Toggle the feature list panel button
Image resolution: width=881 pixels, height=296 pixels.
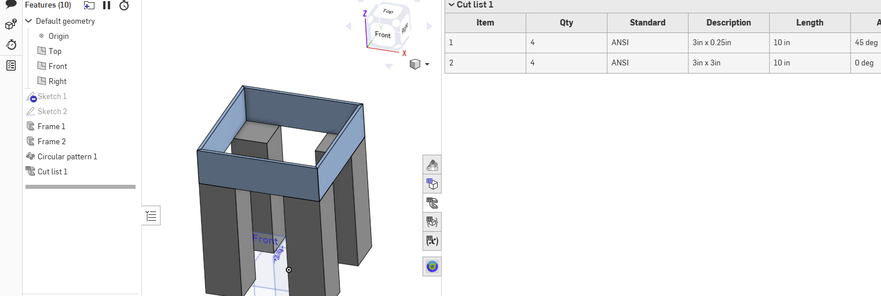tap(151, 216)
